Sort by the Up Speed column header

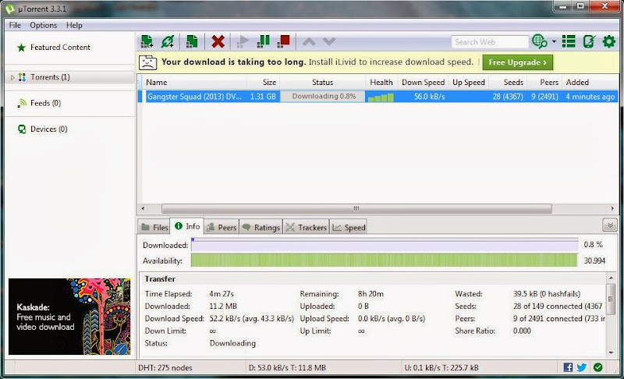[x=469, y=83]
